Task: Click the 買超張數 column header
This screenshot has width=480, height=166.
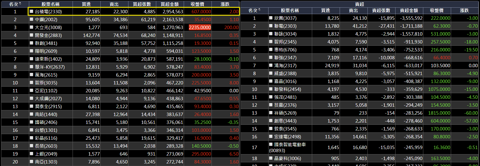Action: point(142,4)
